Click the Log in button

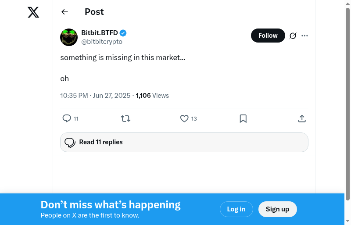236,209
